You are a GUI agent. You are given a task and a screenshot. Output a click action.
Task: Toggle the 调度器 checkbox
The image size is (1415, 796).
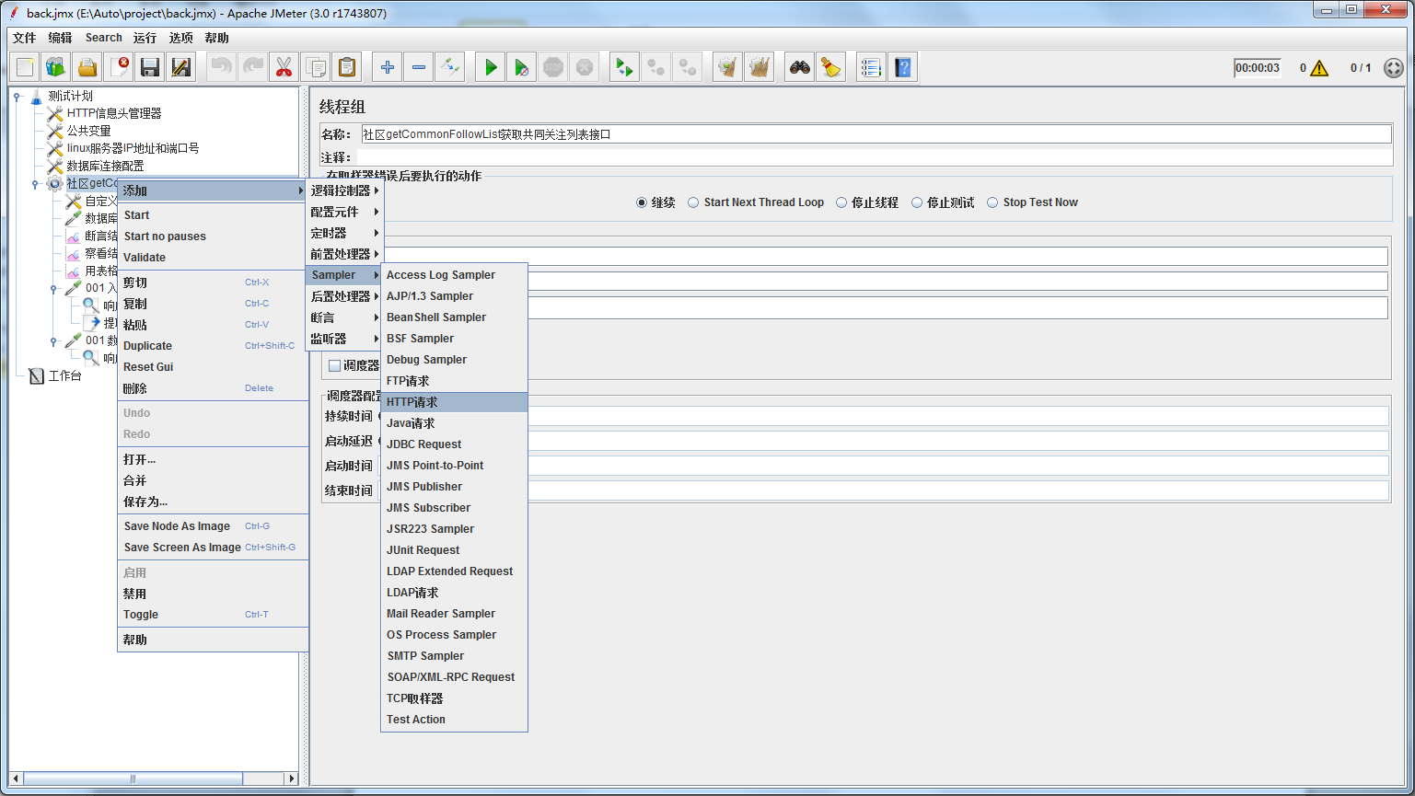pos(334,365)
